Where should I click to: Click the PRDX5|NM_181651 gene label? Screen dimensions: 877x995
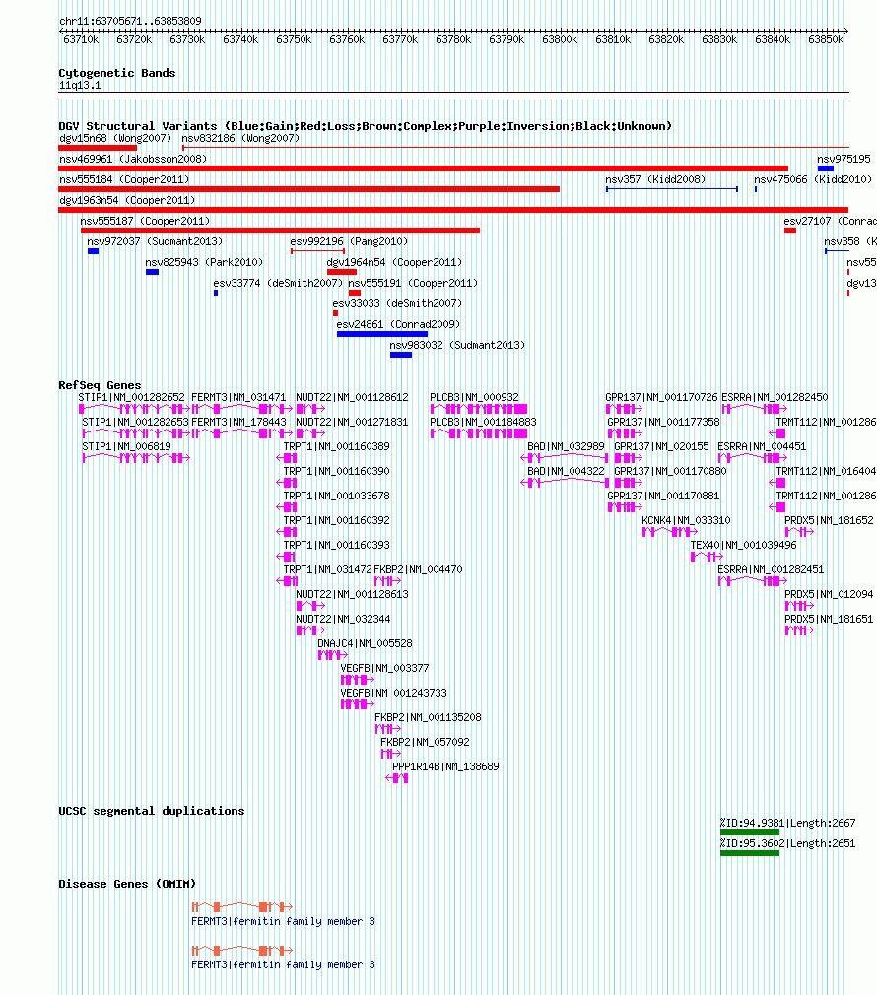point(829,620)
